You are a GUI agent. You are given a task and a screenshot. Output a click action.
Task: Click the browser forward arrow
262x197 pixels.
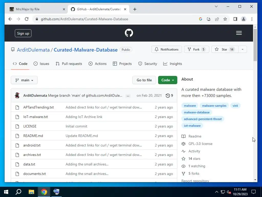coord(18,19)
